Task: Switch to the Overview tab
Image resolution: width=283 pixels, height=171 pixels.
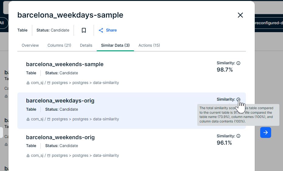Action: coord(30,45)
